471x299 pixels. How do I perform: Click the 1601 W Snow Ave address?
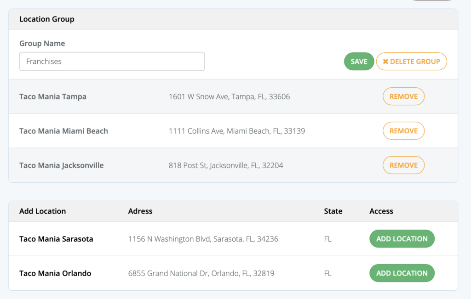click(x=229, y=96)
